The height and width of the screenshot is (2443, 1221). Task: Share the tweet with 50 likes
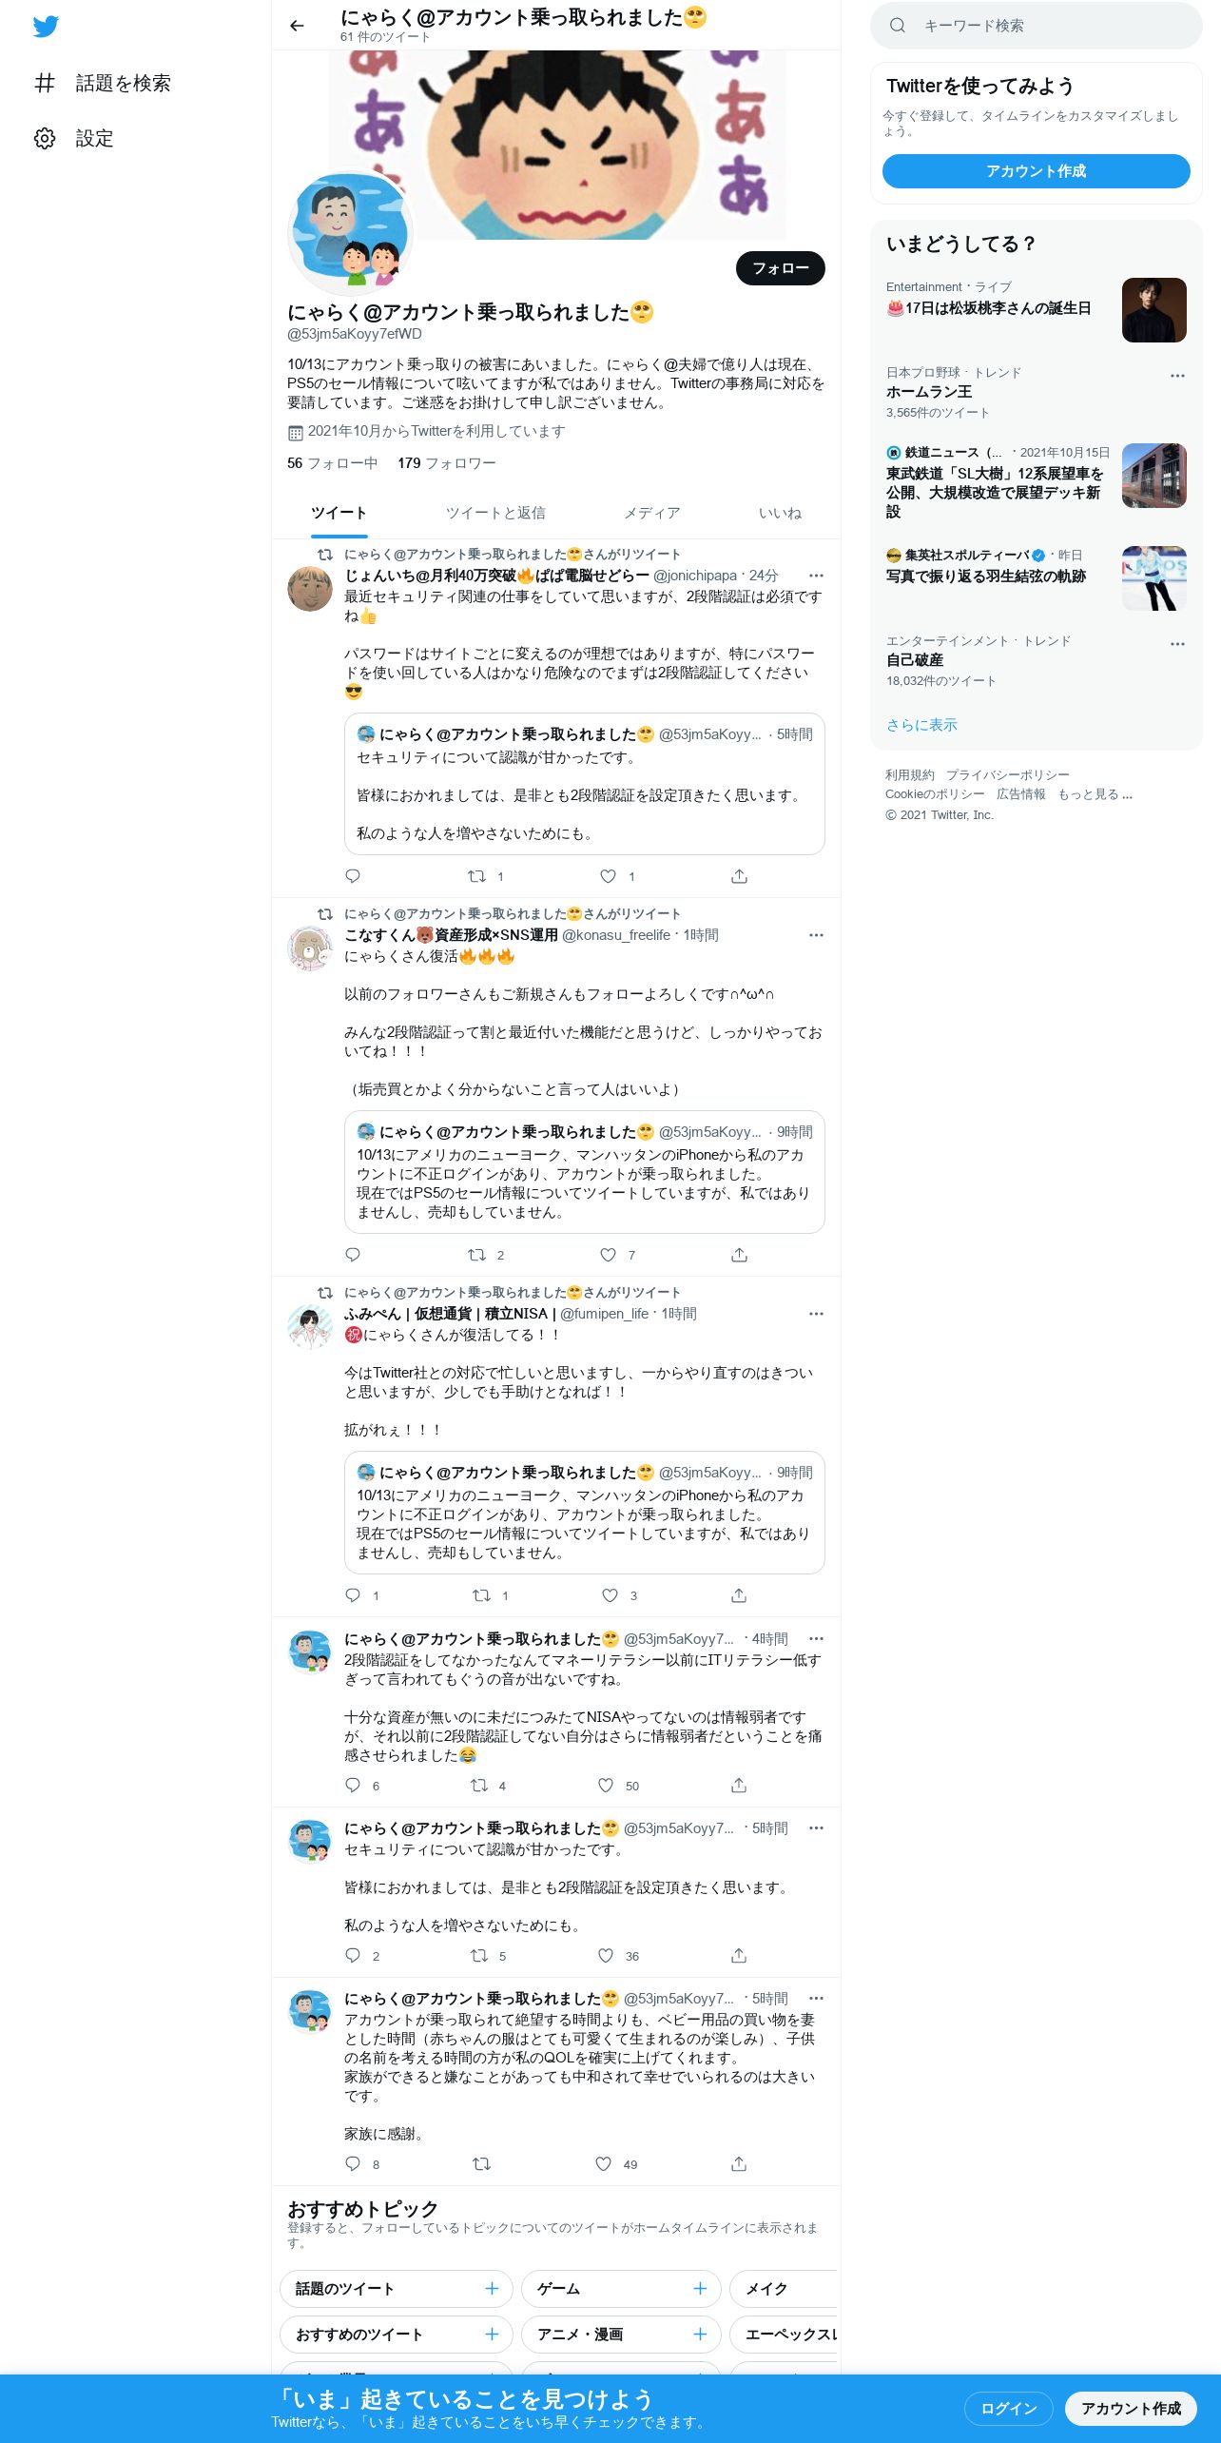739,1786
